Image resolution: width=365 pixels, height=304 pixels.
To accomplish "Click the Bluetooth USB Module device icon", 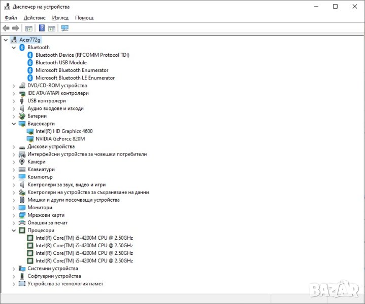I will coord(30,63).
